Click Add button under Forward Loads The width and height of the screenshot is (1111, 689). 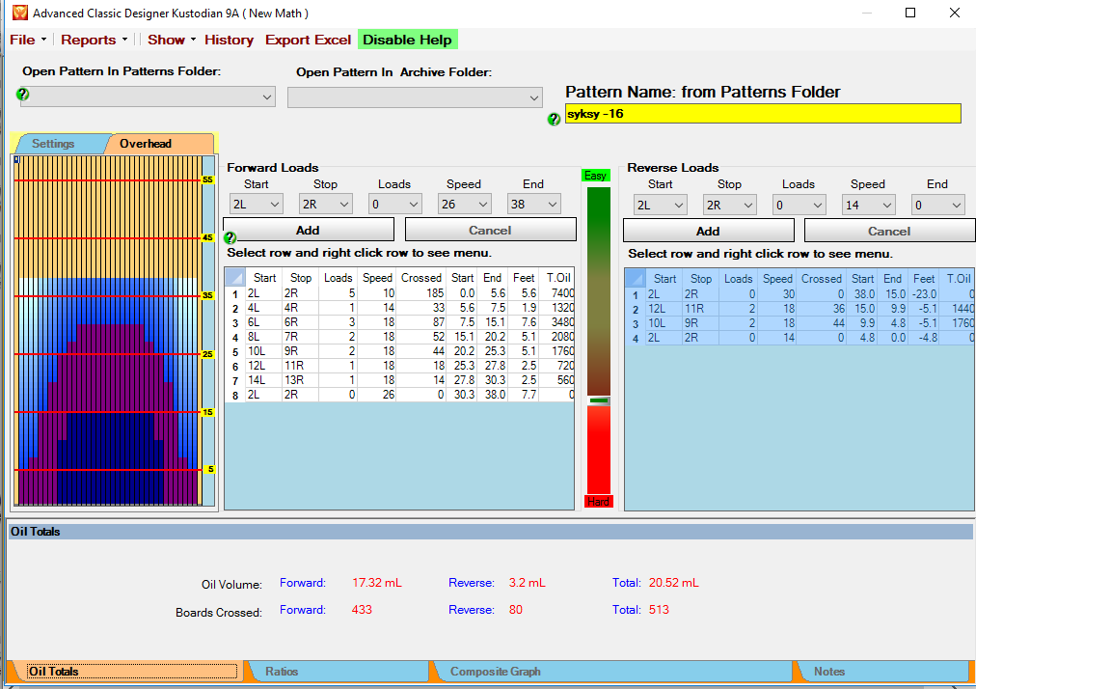click(308, 230)
